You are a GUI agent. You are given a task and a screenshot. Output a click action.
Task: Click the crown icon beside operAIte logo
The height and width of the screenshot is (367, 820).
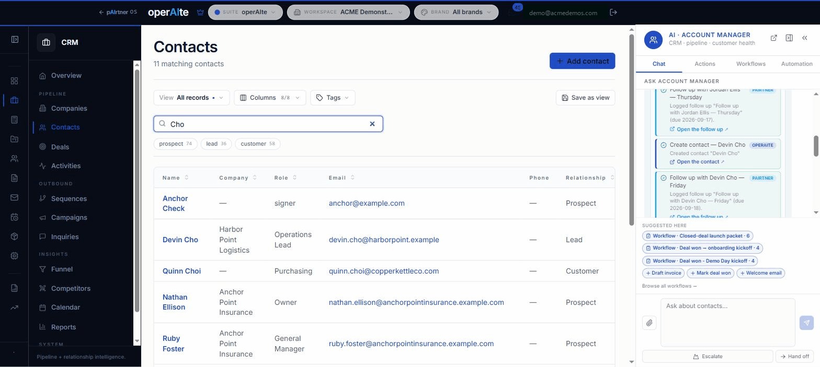click(x=200, y=12)
